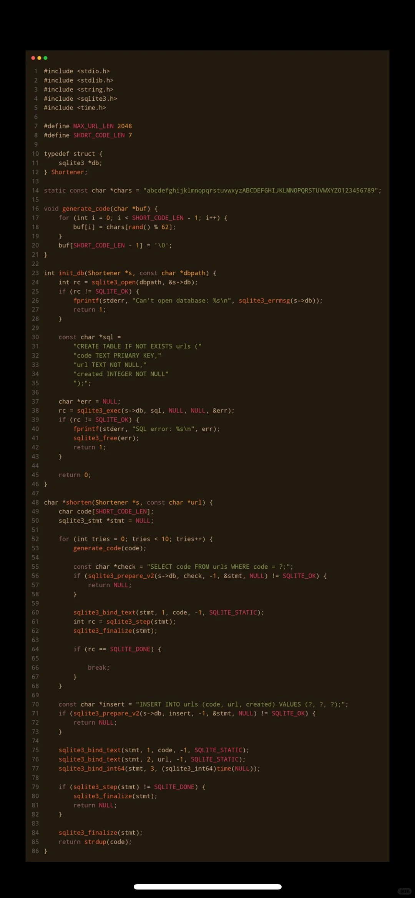Click '"CREATE TABLE IF NOT EXISTS urls ("' string
The image size is (415, 898).
click(137, 347)
